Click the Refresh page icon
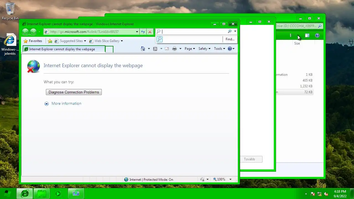Image resolution: width=354 pixels, height=199 pixels. [143, 32]
